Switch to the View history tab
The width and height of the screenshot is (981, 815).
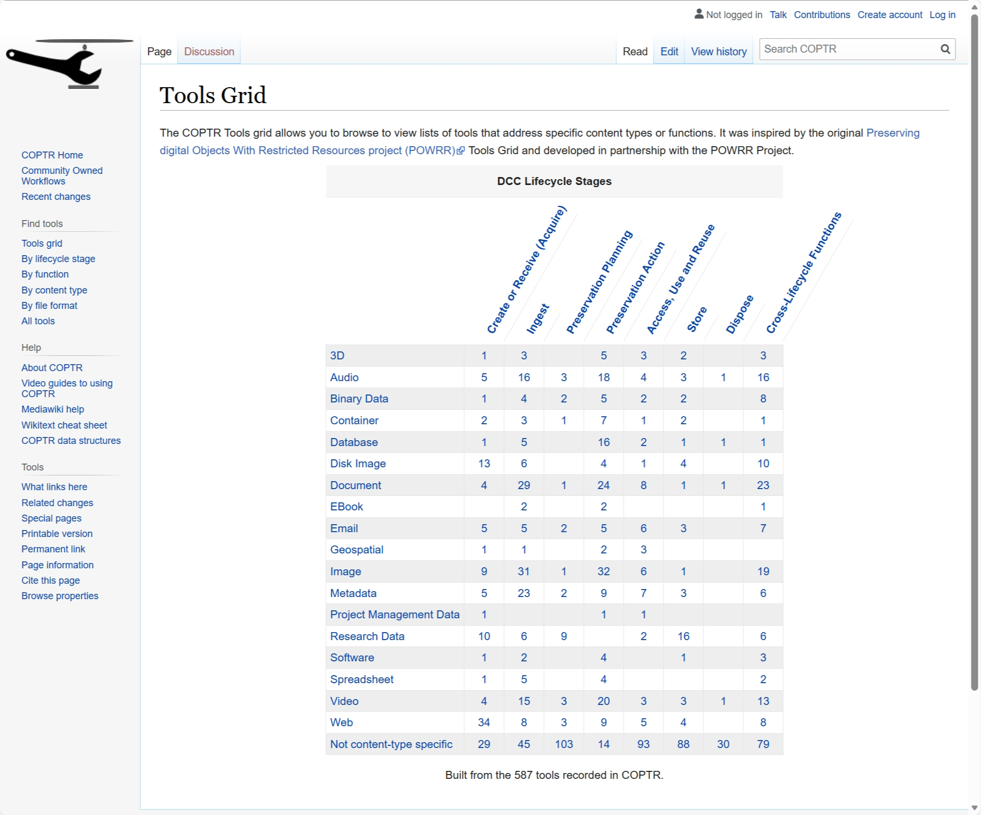(x=718, y=52)
